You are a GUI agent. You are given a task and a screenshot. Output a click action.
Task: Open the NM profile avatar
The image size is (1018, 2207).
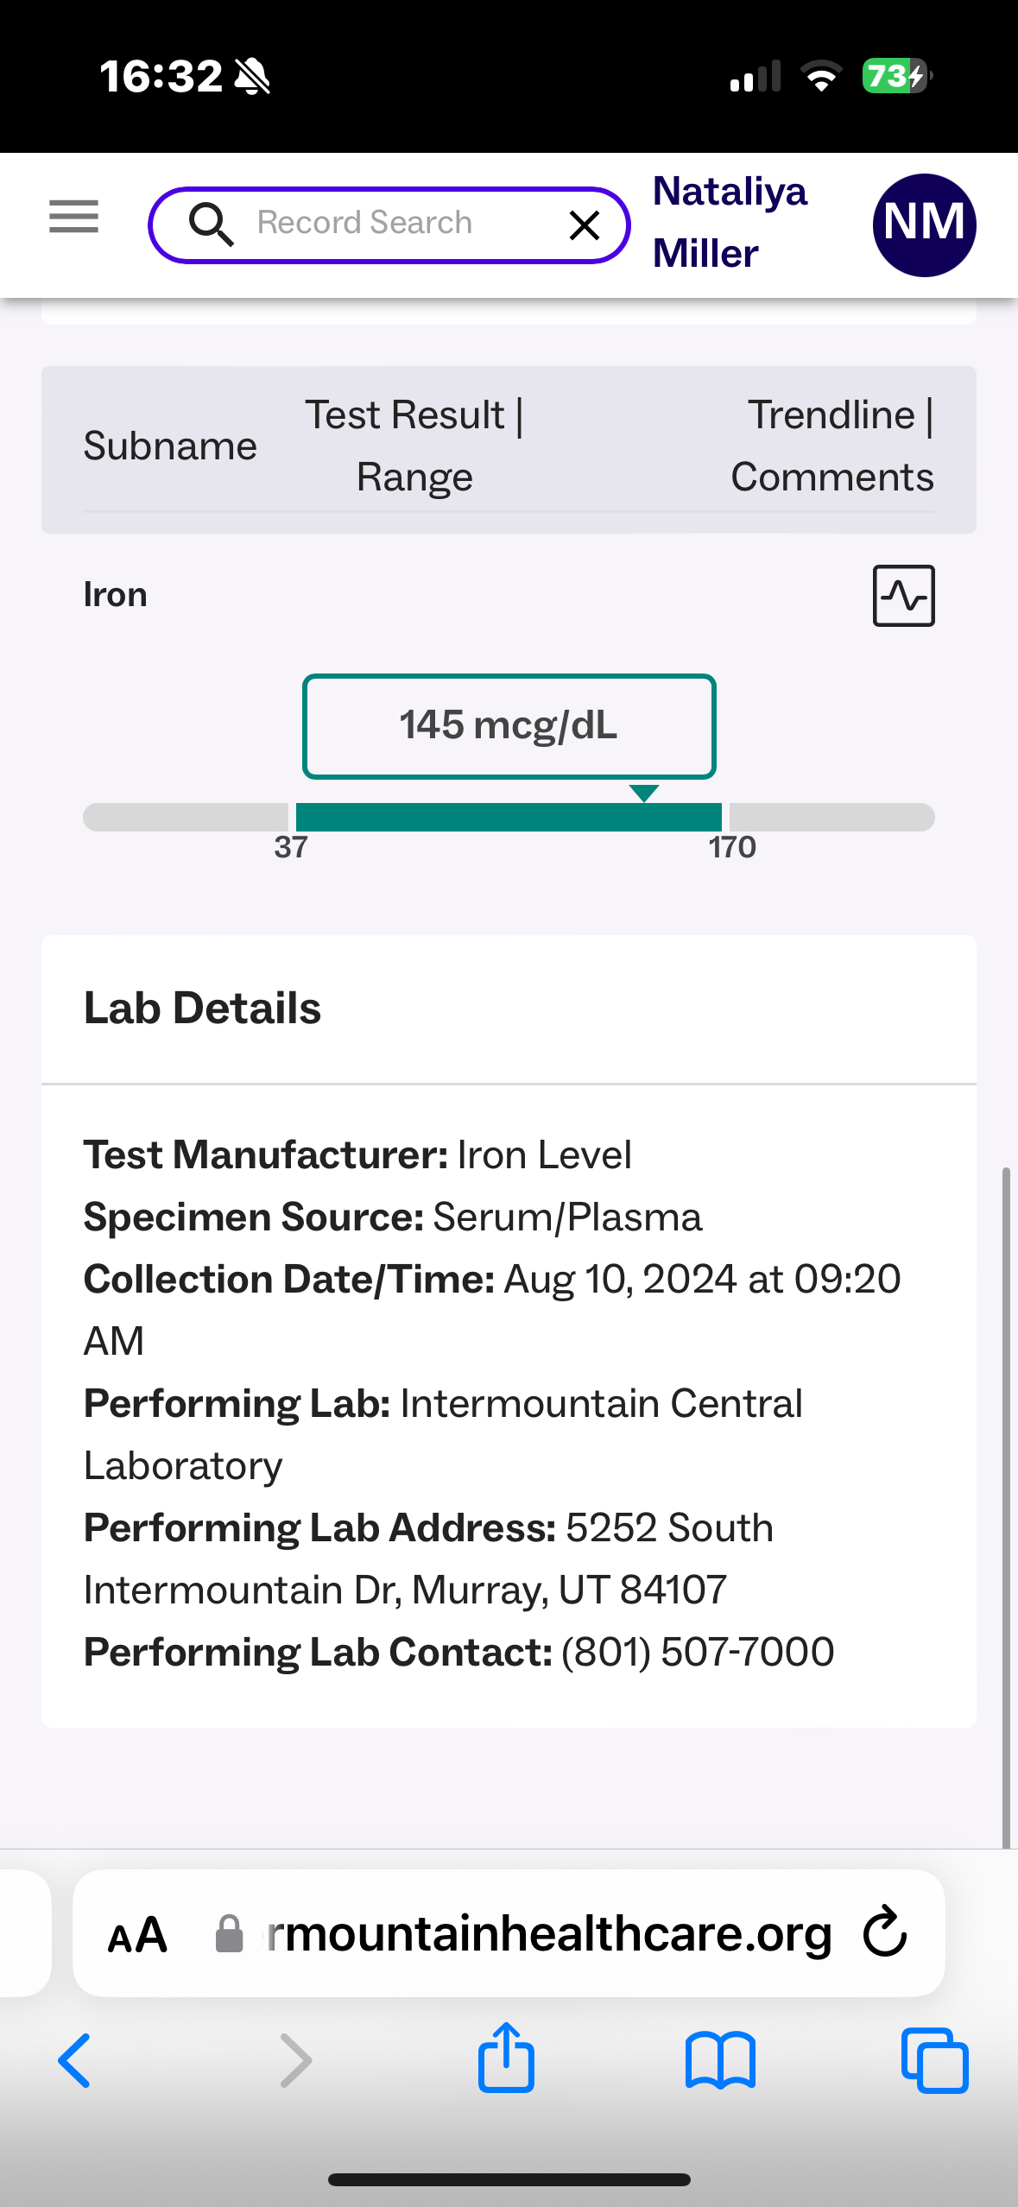tap(924, 224)
